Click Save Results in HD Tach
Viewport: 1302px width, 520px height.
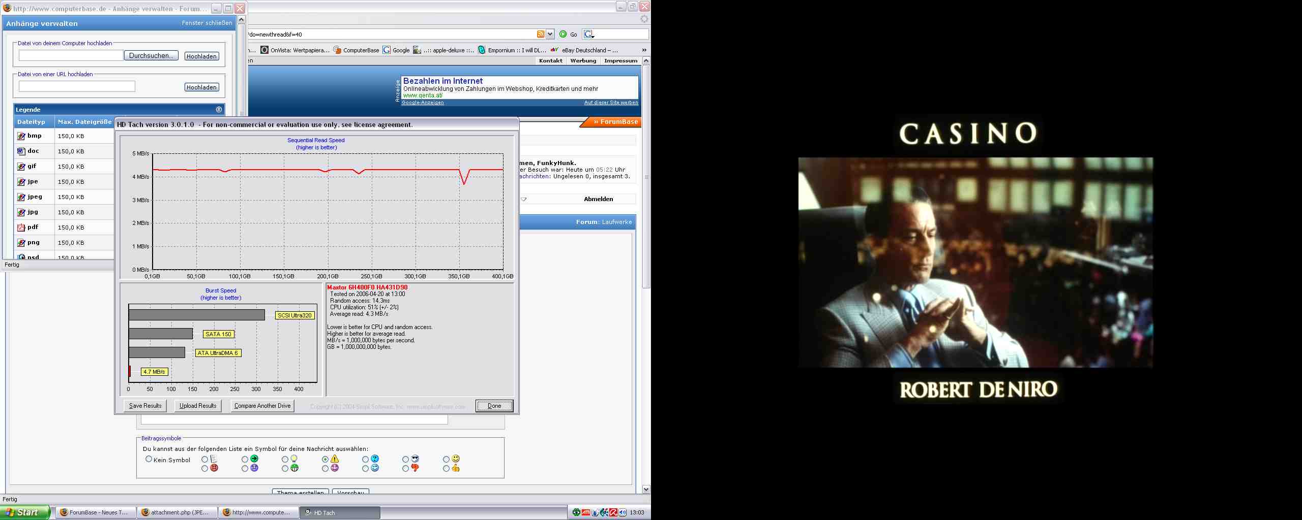click(x=145, y=406)
